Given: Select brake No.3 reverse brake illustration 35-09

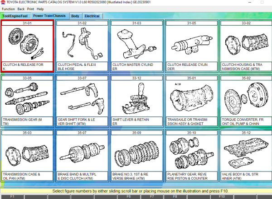Looking at the screenshot, I should 137,153.
